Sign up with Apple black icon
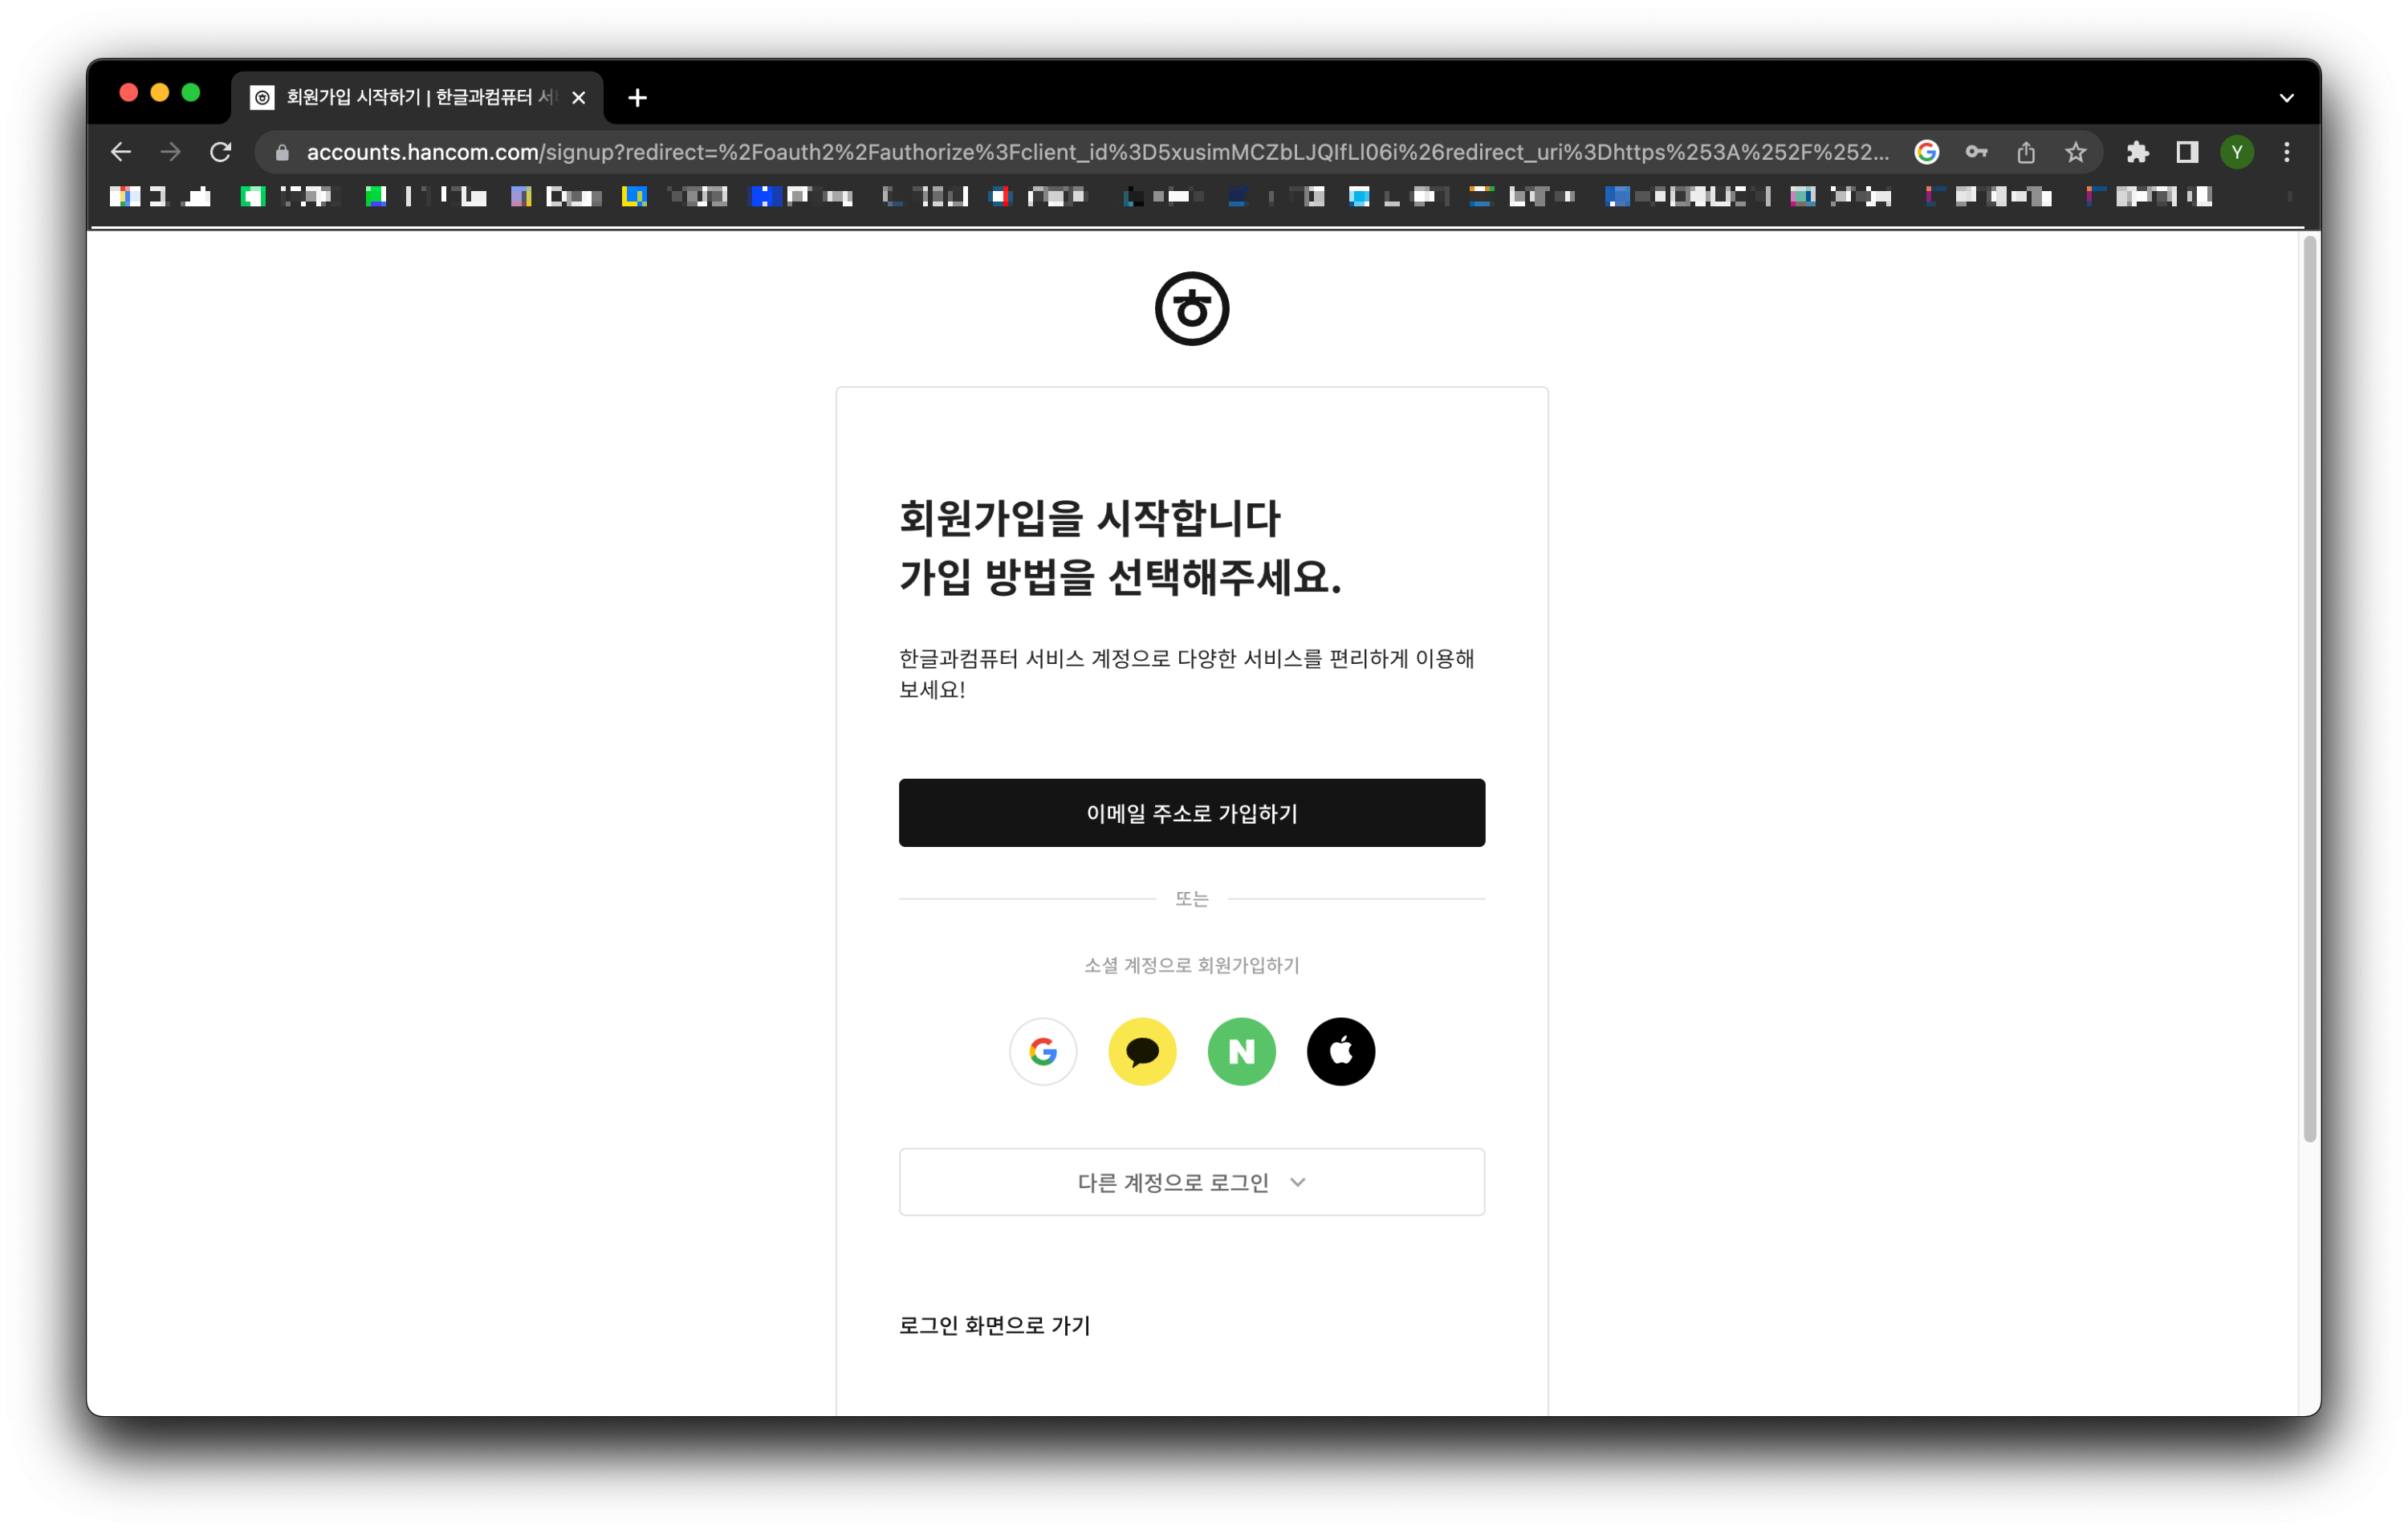2408x1531 pixels. pos(1340,1051)
